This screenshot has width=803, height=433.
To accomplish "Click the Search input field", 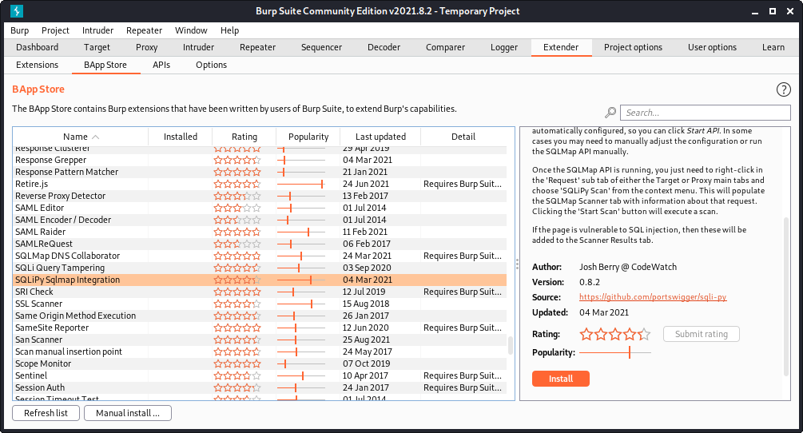I will pyautogui.click(x=706, y=113).
